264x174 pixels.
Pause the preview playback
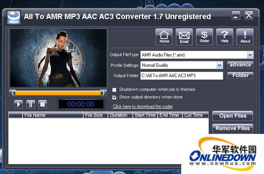(x=31, y=104)
